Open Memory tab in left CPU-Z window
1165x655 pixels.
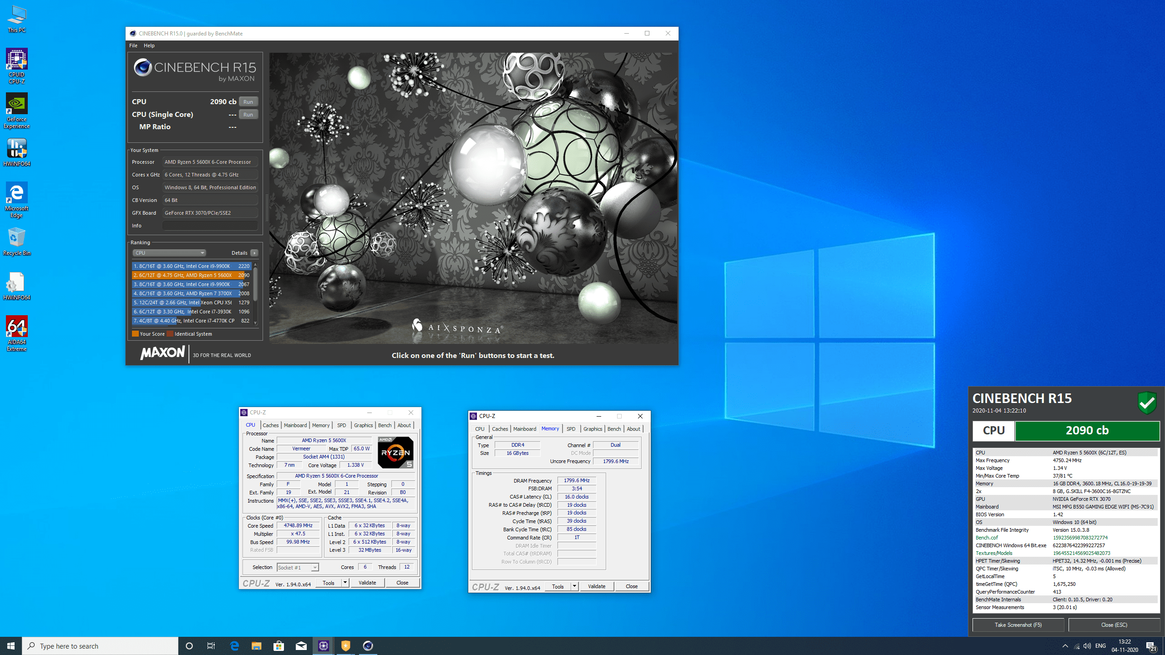pos(321,425)
